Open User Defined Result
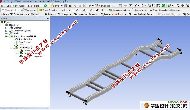The height and width of the screenshot is (110, 190). (x=141, y=14)
